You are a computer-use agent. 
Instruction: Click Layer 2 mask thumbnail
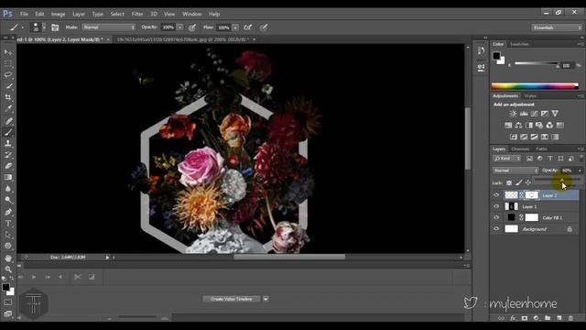tap(532, 195)
